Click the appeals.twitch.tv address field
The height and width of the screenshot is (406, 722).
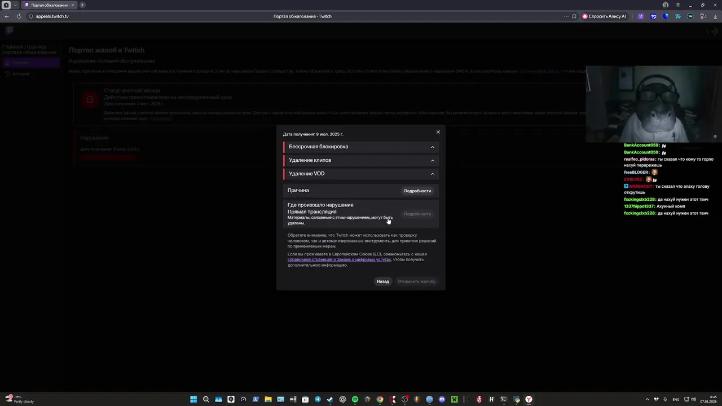coord(52,16)
